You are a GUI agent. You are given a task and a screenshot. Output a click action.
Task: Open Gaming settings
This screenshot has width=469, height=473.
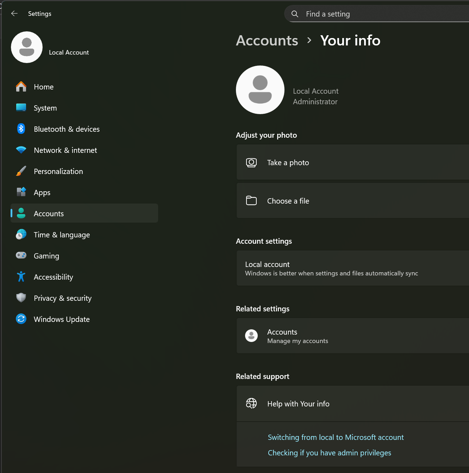point(85,256)
